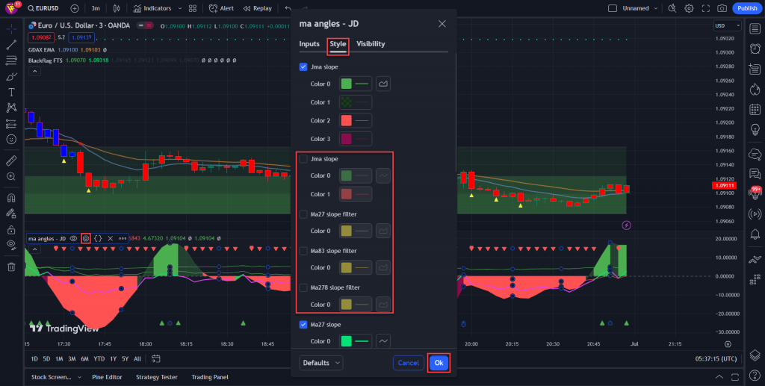Screen dimensions: 765x386
Task: Open the alerts clock icon in right sidebar
Action: [755, 49]
